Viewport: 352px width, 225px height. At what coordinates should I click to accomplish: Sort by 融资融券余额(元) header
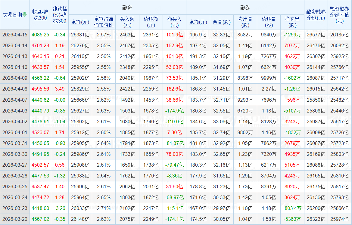316,15
